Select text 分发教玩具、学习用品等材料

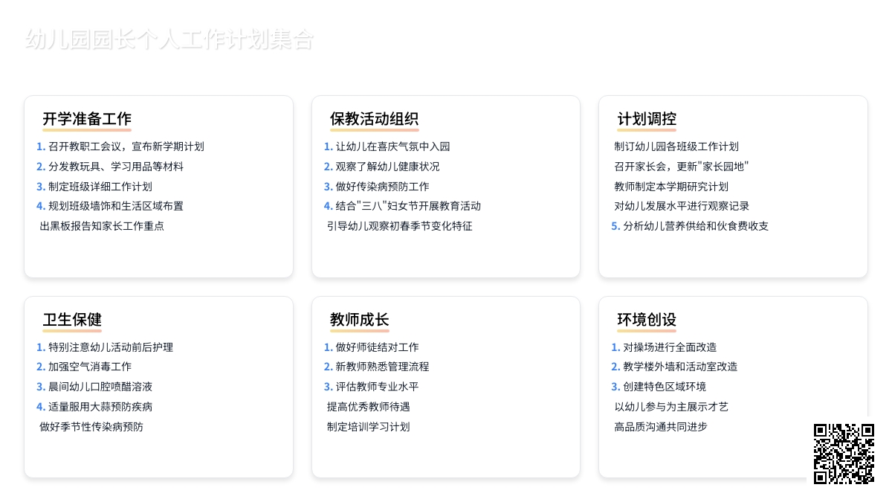click(115, 167)
